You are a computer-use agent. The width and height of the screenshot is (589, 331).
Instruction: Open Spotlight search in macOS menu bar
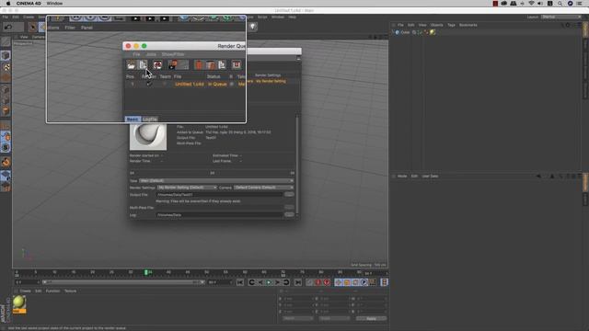(x=560, y=4)
